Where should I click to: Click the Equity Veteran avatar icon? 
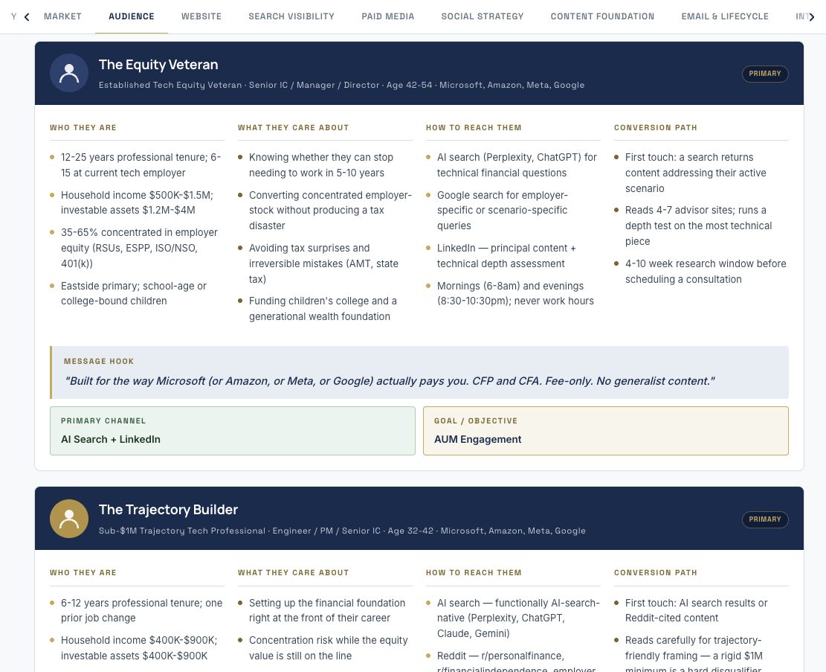click(x=69, y=74)
